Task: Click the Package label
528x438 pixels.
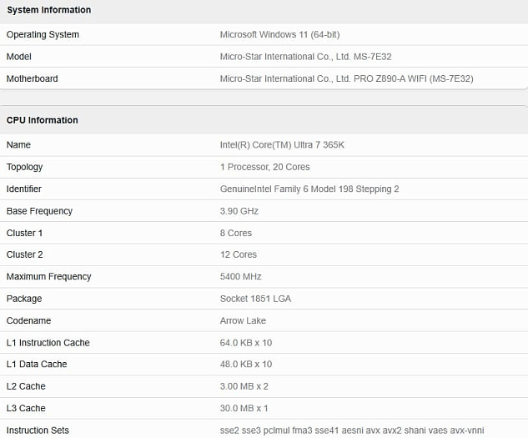Action: click(x=24, y=299)
